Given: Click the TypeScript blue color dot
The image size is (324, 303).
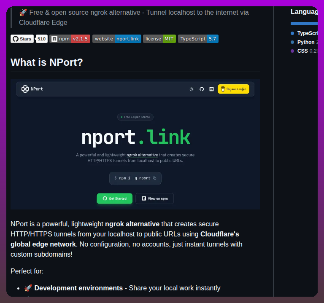Looking at the screenshot, I should coord(292,33).
